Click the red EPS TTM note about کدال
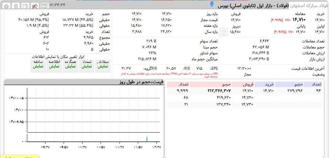Screen dimensions: 330x158 point(169,75)
